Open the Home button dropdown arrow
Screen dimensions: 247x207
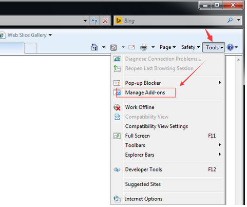104,47
